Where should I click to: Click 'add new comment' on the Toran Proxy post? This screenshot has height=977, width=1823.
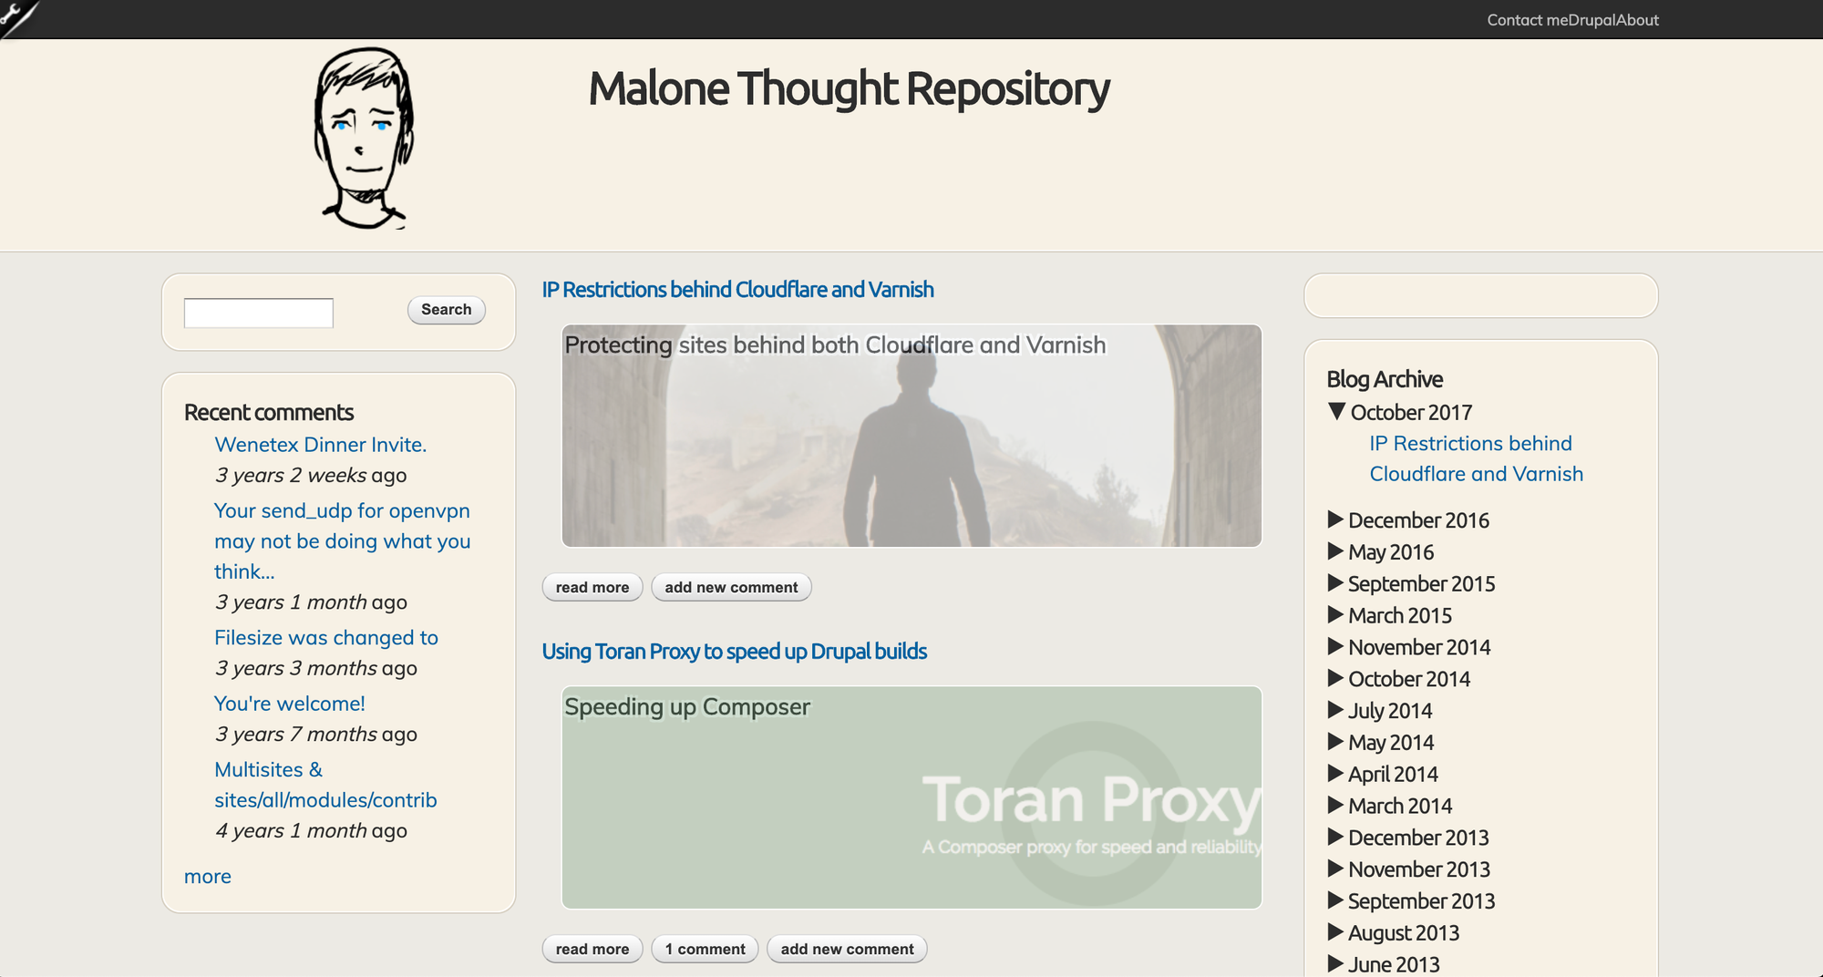(x=846, y=949)
